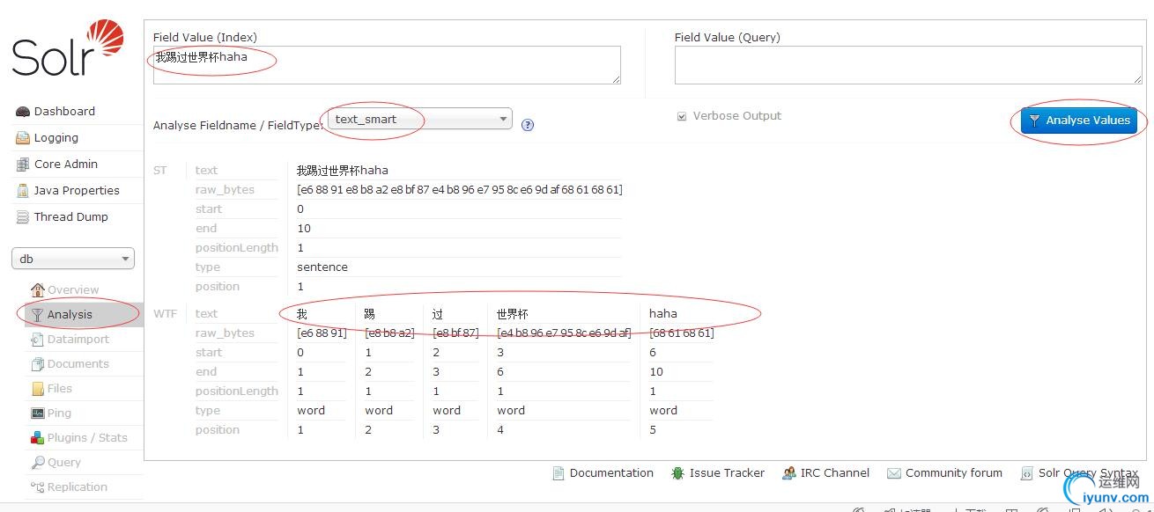Open the db core selector dropdown
The image size is (1154, 512).
[x=73, y=259]
